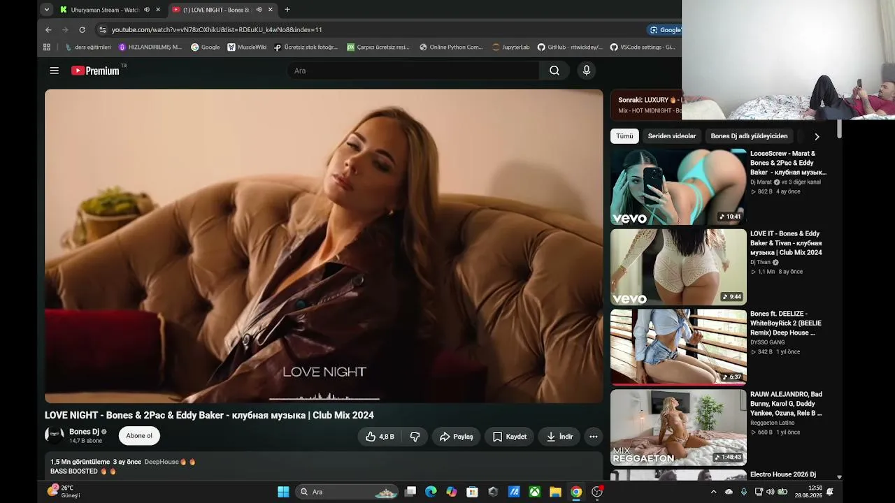The height and width of the screenshot is (503, 895).
Task: Open the weather widget showing 26°C
Action: 64,492
